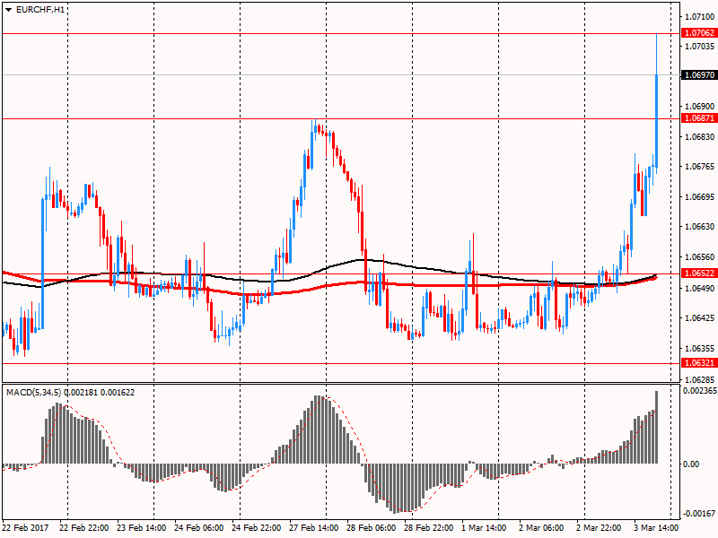Click the 1.06765 price axis label
Screen dimensions: 718x538
698,167
